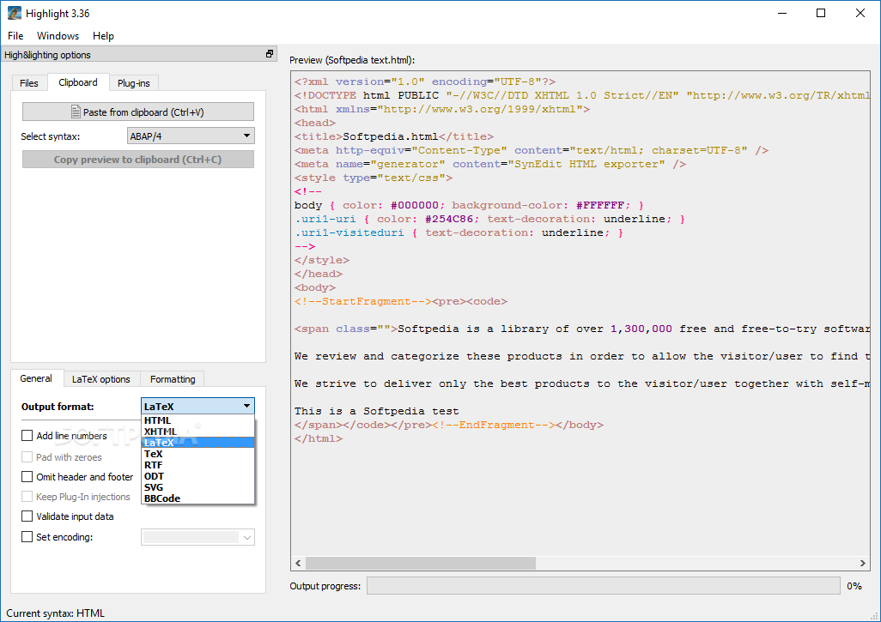Close the Highlight window

coord(860,13)
